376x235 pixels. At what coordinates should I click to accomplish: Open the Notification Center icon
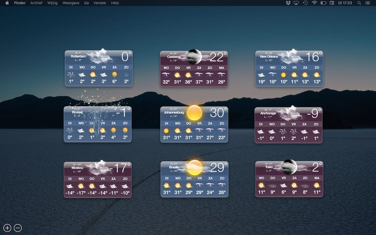[368, 3]
